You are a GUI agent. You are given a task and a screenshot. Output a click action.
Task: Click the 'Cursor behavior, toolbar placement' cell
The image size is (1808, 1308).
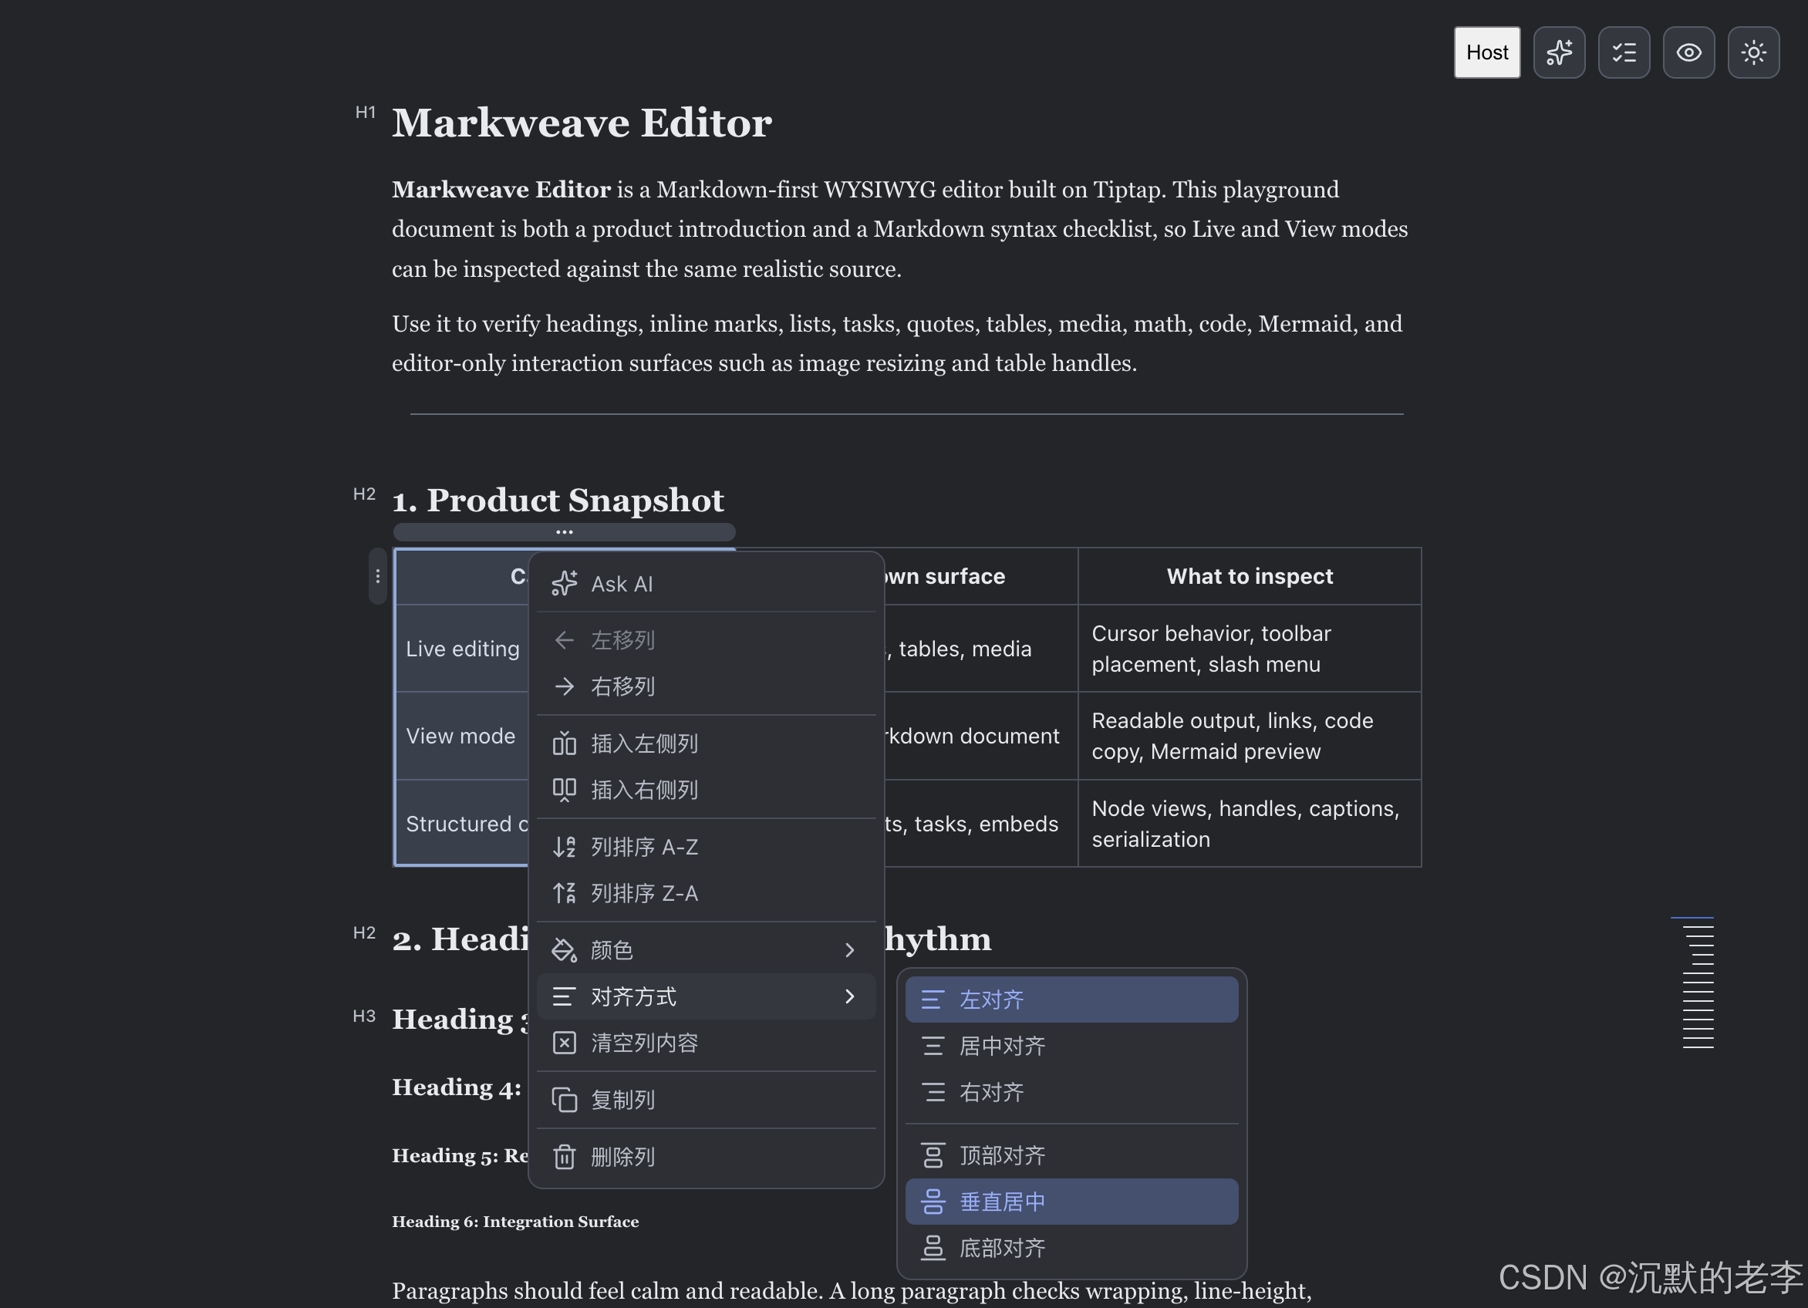pos(1250,649)
